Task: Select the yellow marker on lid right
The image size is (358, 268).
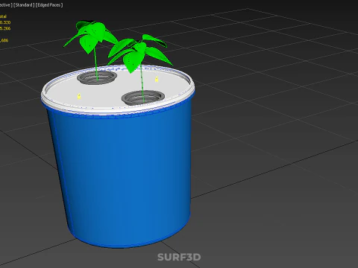Action: [157, 79]
